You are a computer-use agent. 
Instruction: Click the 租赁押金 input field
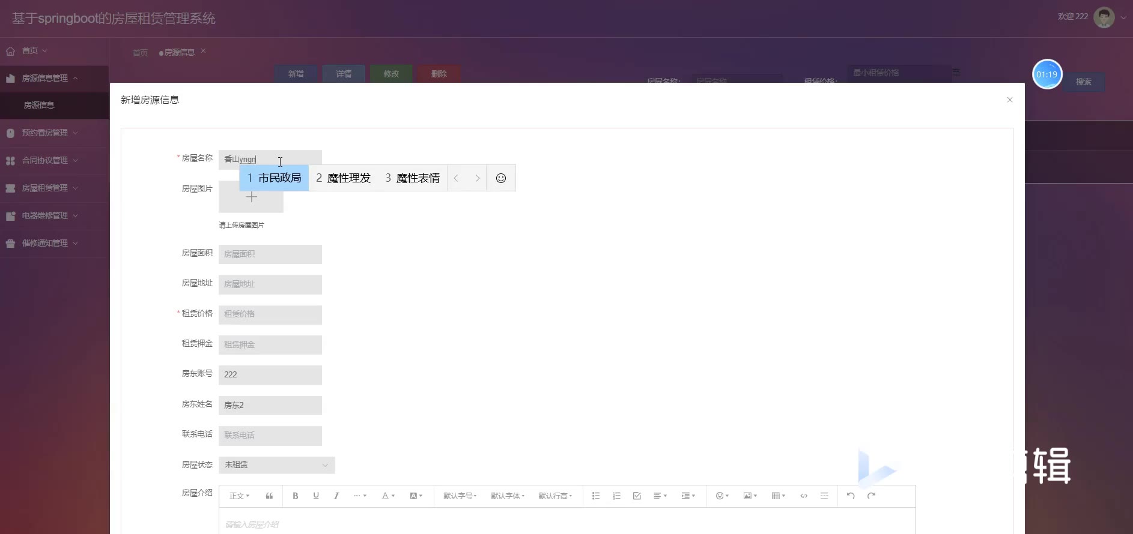point(270,345)
